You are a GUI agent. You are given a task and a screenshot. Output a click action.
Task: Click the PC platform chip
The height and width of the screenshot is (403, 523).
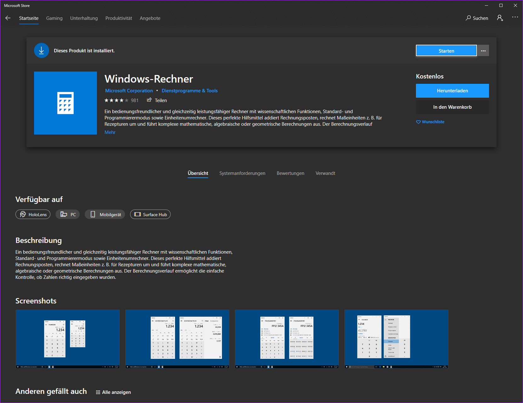pos(67,214)
